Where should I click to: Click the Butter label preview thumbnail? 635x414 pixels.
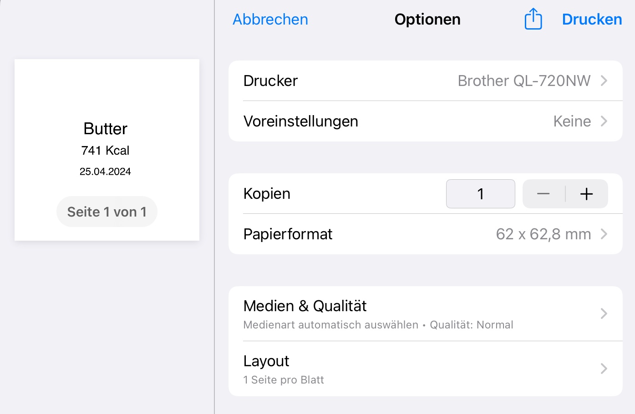point(107,136)
